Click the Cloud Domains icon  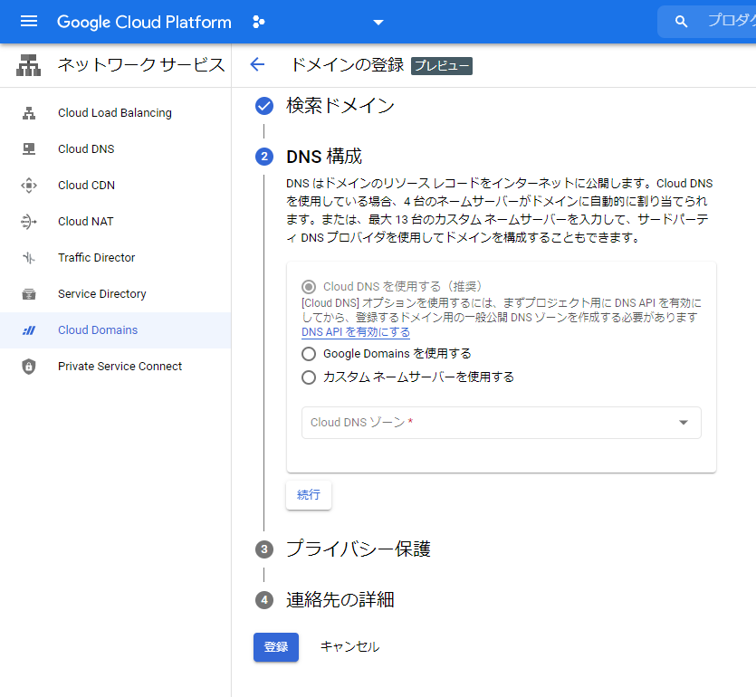[29, 330]
